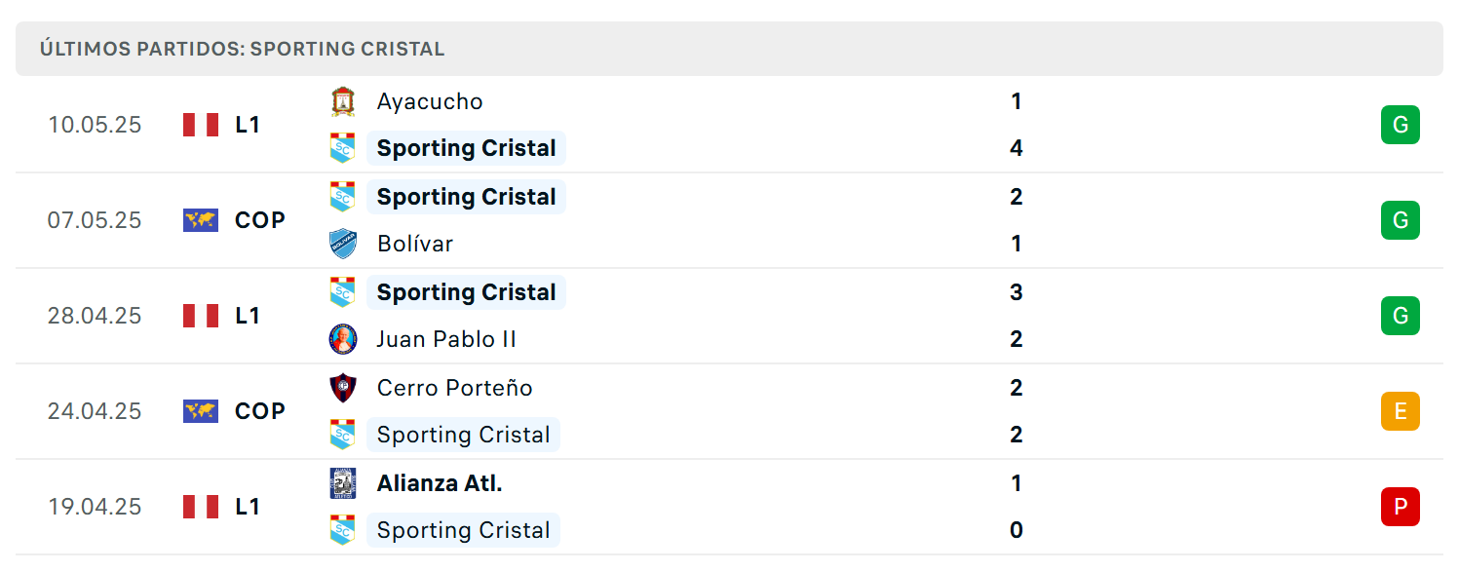The width and height of the screenshot is (1459, 572).
Task: Click the Alianza Atl. team crest
Action: (342, 483)
